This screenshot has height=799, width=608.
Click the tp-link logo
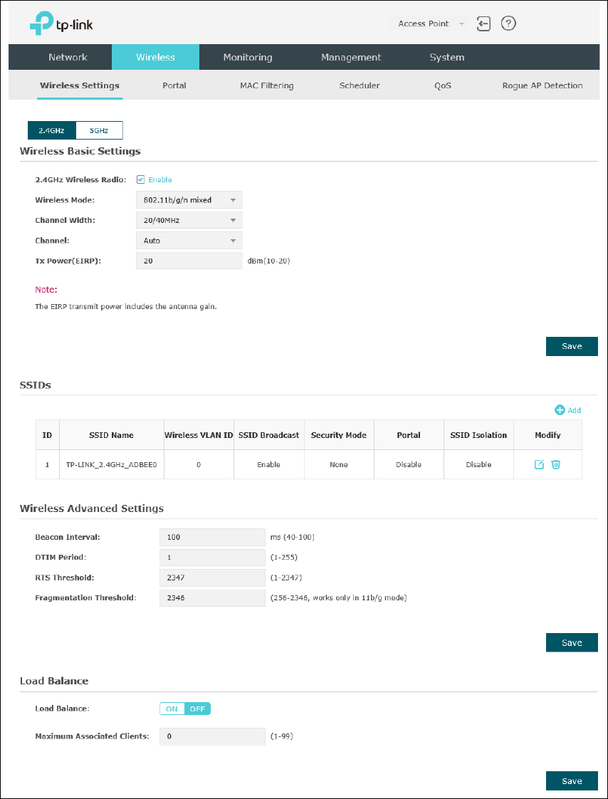62,24
